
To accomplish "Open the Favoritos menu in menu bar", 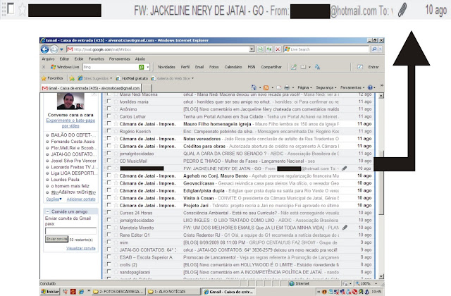I will click(97, 58).
